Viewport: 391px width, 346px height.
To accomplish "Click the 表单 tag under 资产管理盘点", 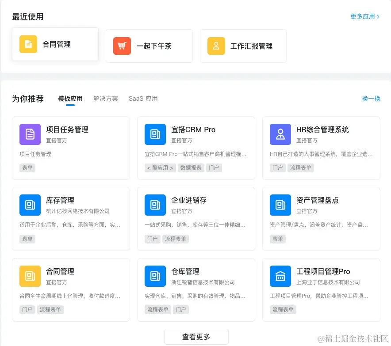I will click(x=278, y=239).
